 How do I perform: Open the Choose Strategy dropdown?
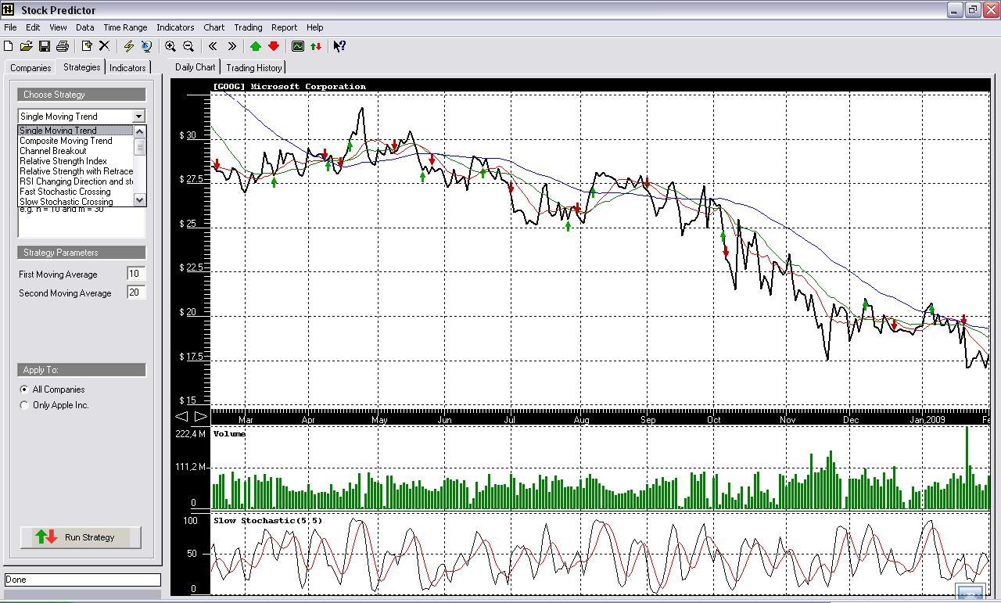pyautogui.click(x=138, y=116)
